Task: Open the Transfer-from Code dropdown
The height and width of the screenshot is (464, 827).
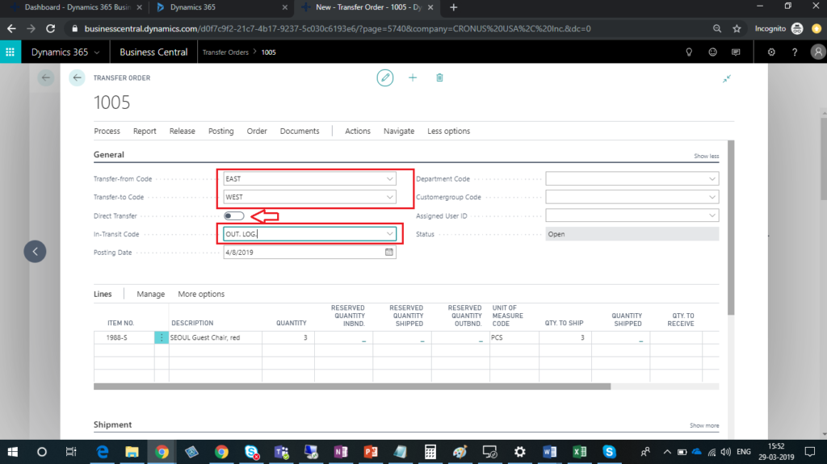Action: 390,178
